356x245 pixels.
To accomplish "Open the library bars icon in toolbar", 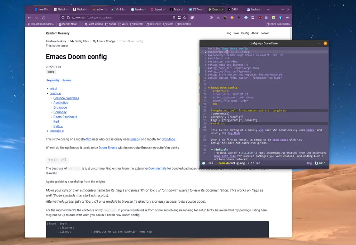I will coord(267,18).
